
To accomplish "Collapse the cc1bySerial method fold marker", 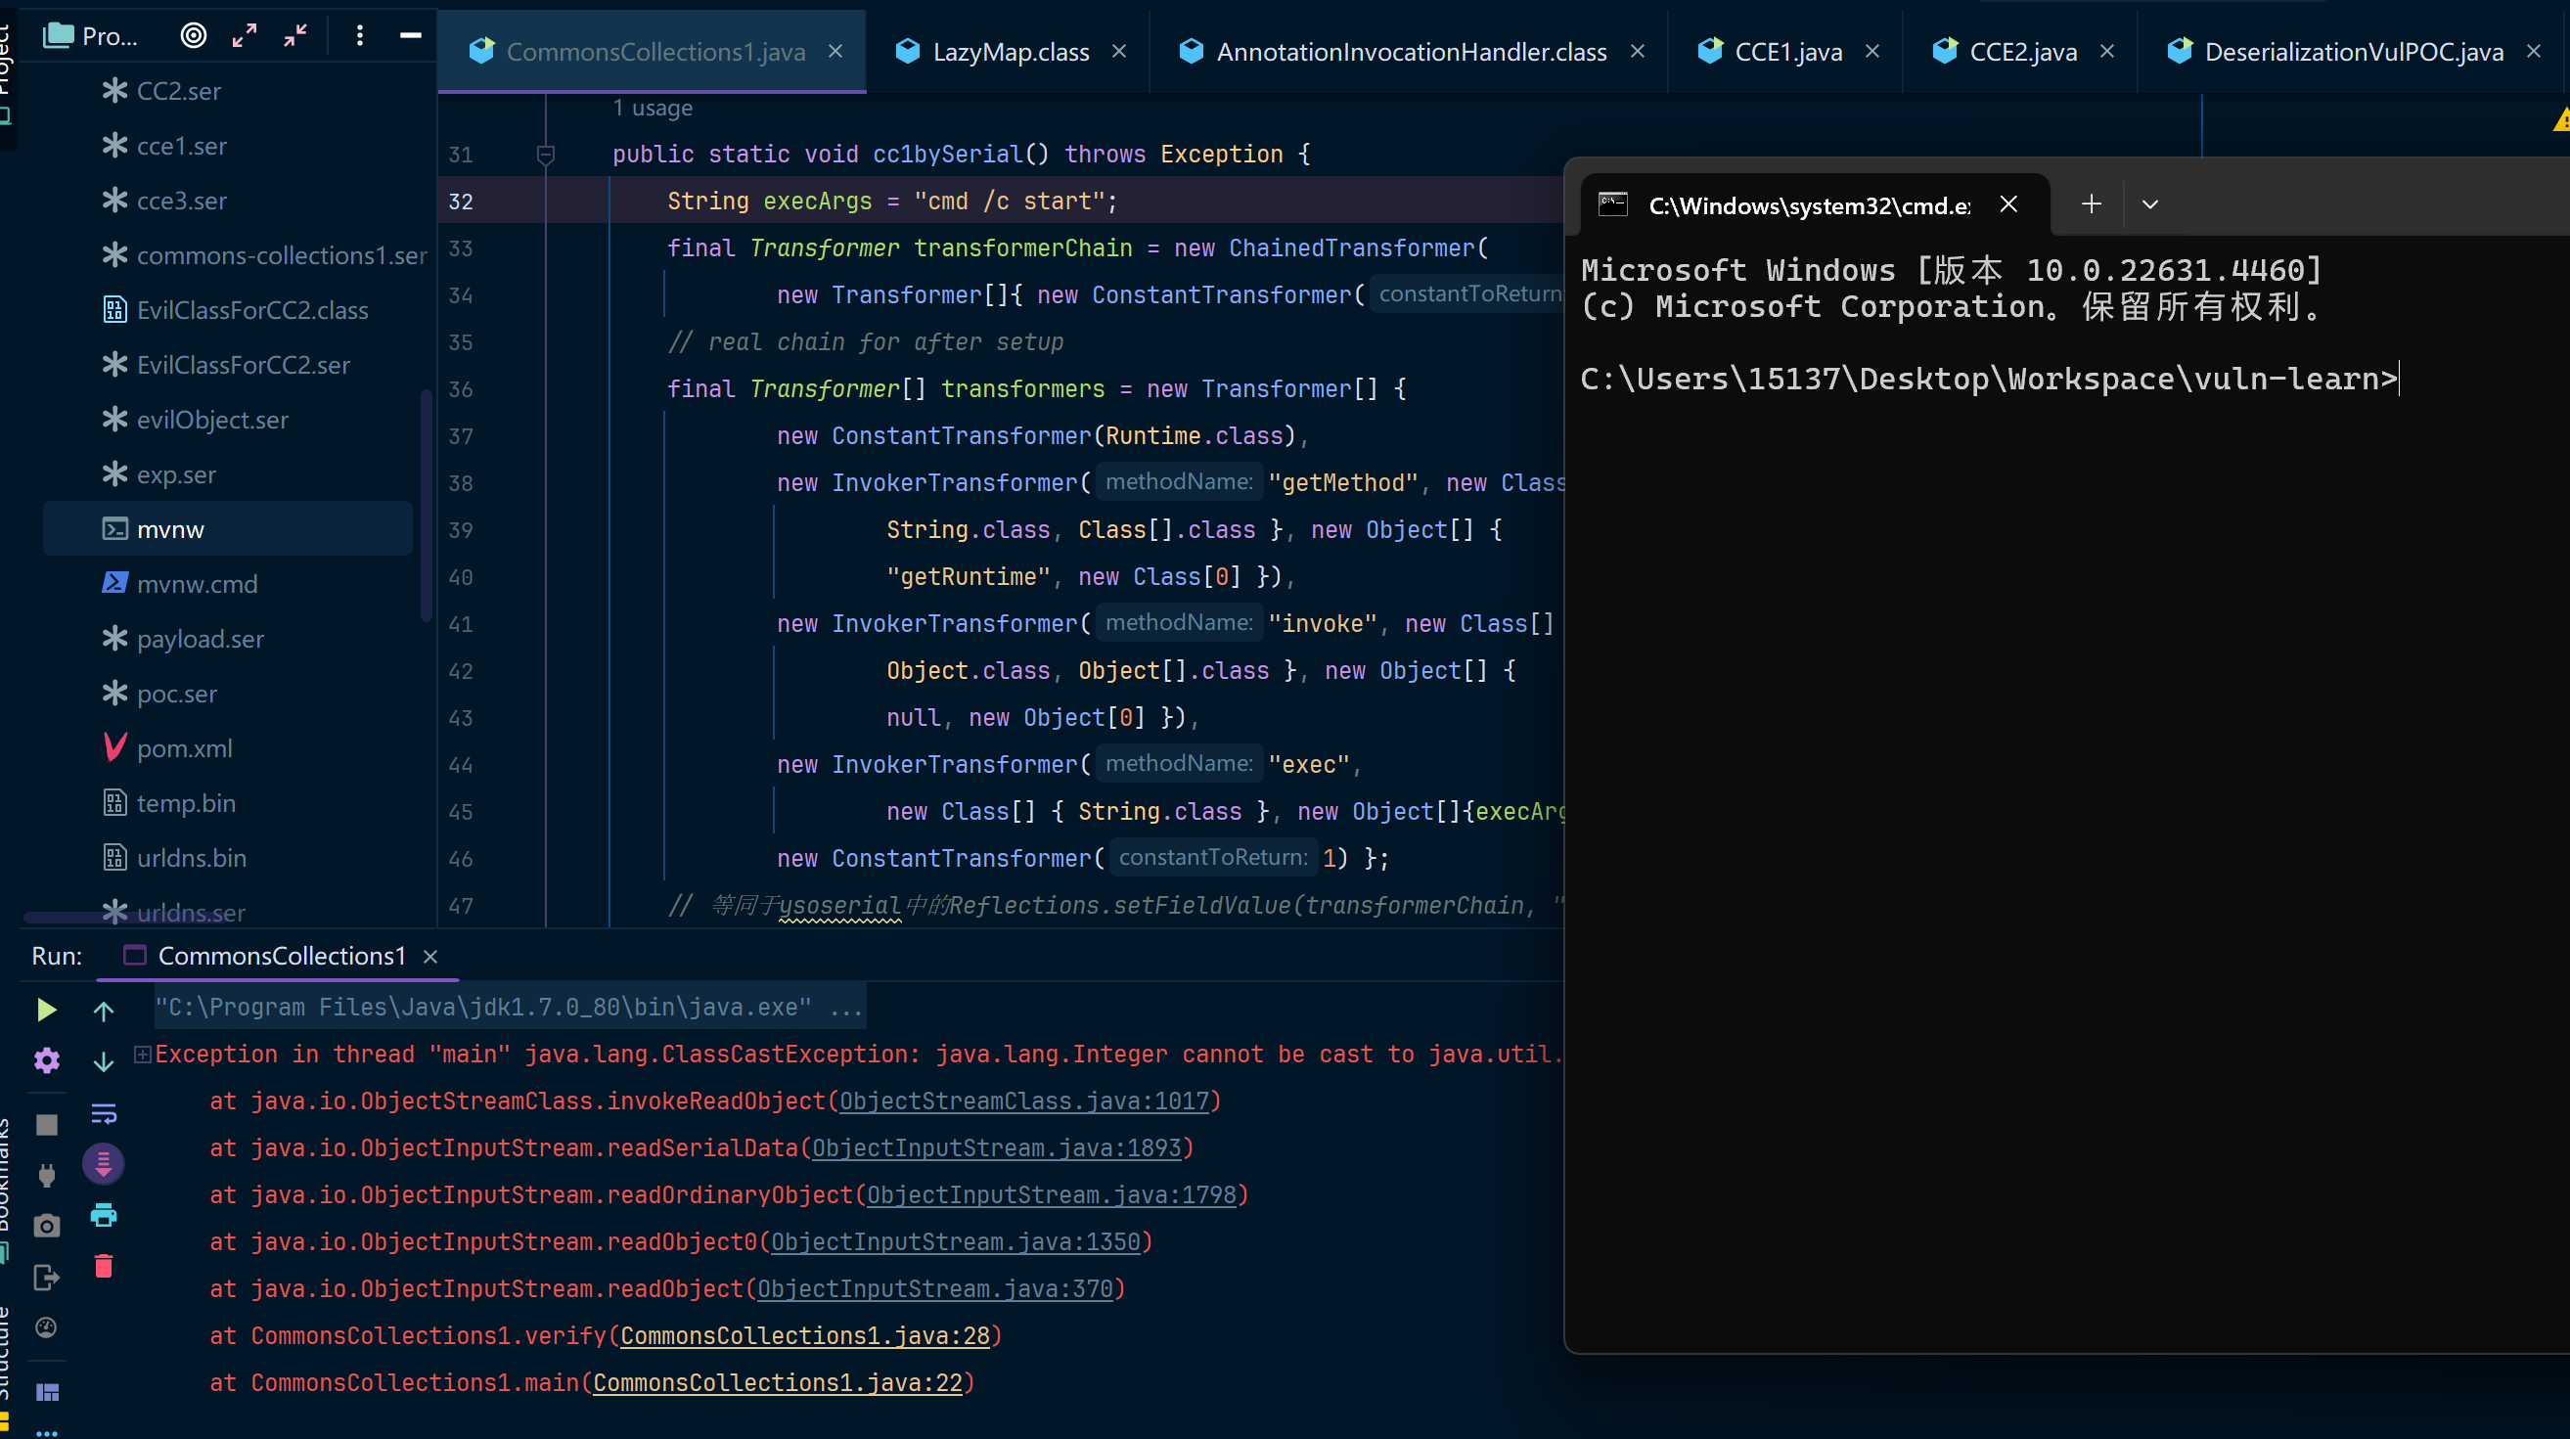I will pyautogui.click(x=546, y=155).
